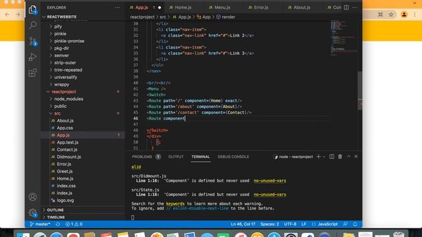Open editor more actions ellipsis
Screen dimensions: 422x237
355,7
